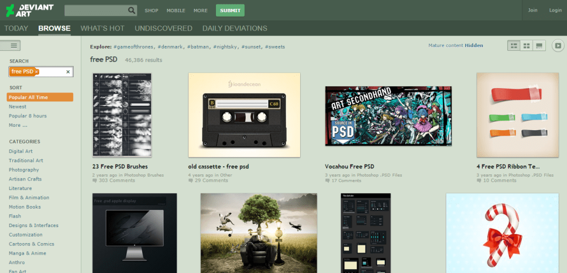
Task: Open 17 Comments on Vocahou
Action: tap(343, 181)
